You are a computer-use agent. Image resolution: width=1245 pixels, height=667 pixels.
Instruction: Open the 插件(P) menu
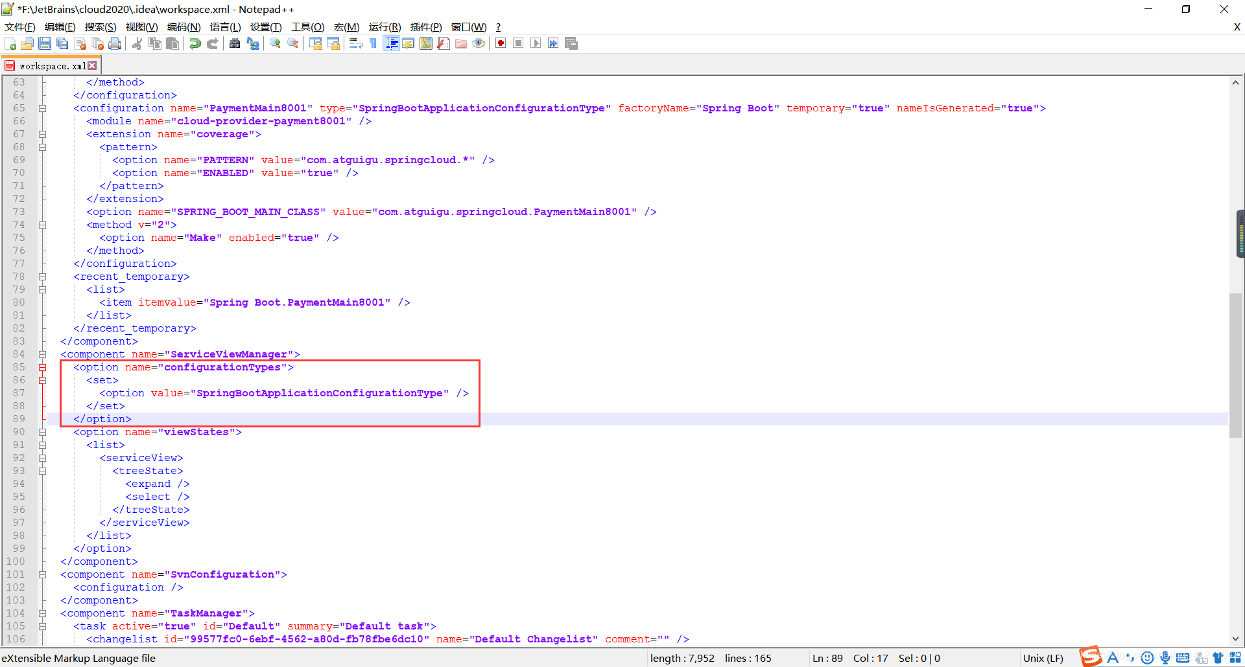(x=426, y=27)
